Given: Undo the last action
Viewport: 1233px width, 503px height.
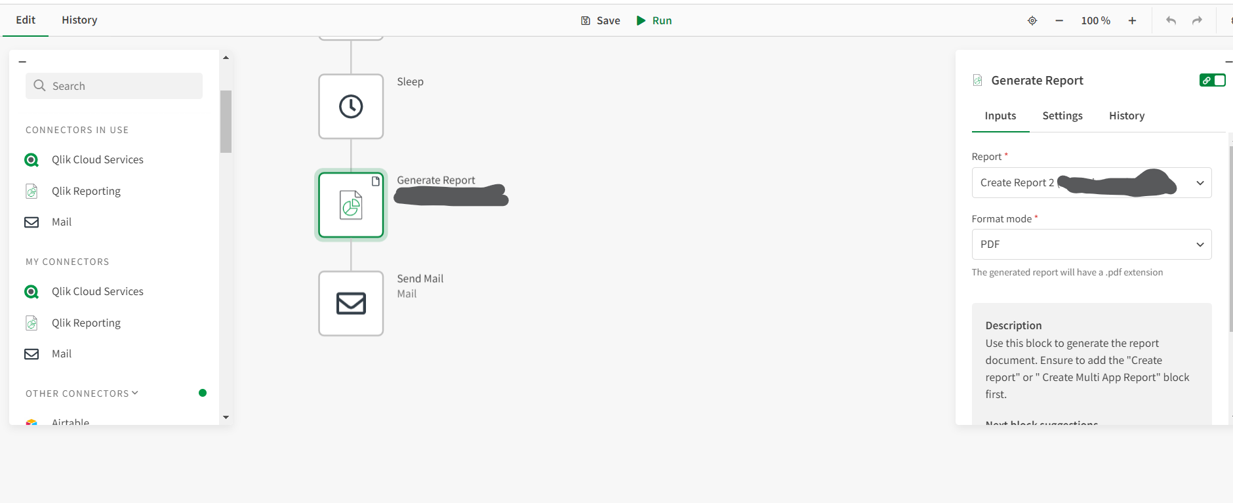Looking at the screenshot, I should (x=1171, y=21).
